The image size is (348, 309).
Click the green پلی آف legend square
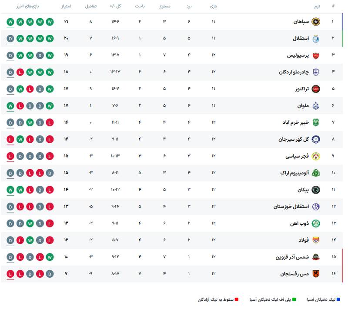tap(294, 299)
